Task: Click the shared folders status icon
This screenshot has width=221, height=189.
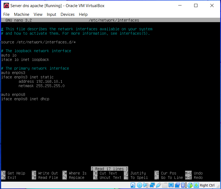Action: [165, 185]
